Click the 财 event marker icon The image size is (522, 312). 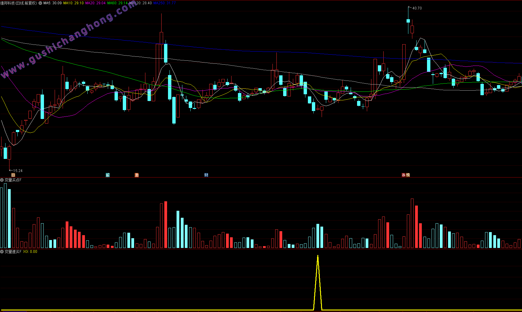coord(206,175)
